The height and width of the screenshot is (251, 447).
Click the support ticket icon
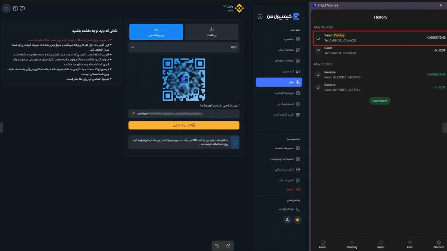click(x=298, y=170)
